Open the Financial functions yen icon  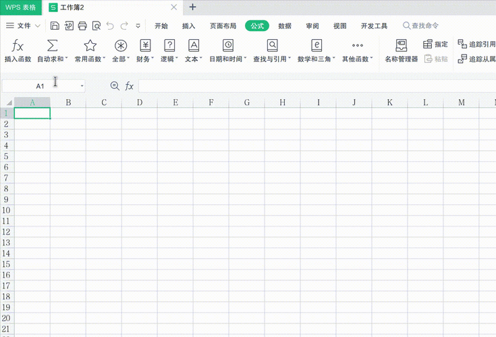pos(145,45)
